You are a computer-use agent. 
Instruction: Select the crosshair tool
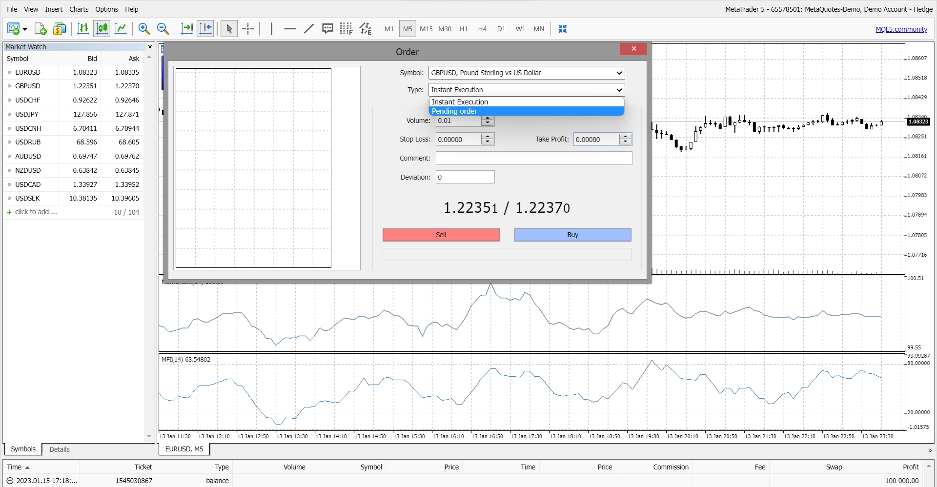tap(248, 29)
